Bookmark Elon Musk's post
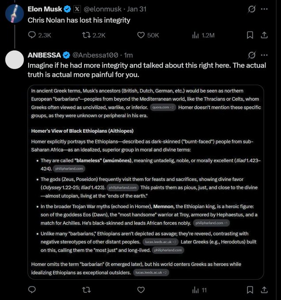This screenshot has width=281, height=300. [250, 35]
